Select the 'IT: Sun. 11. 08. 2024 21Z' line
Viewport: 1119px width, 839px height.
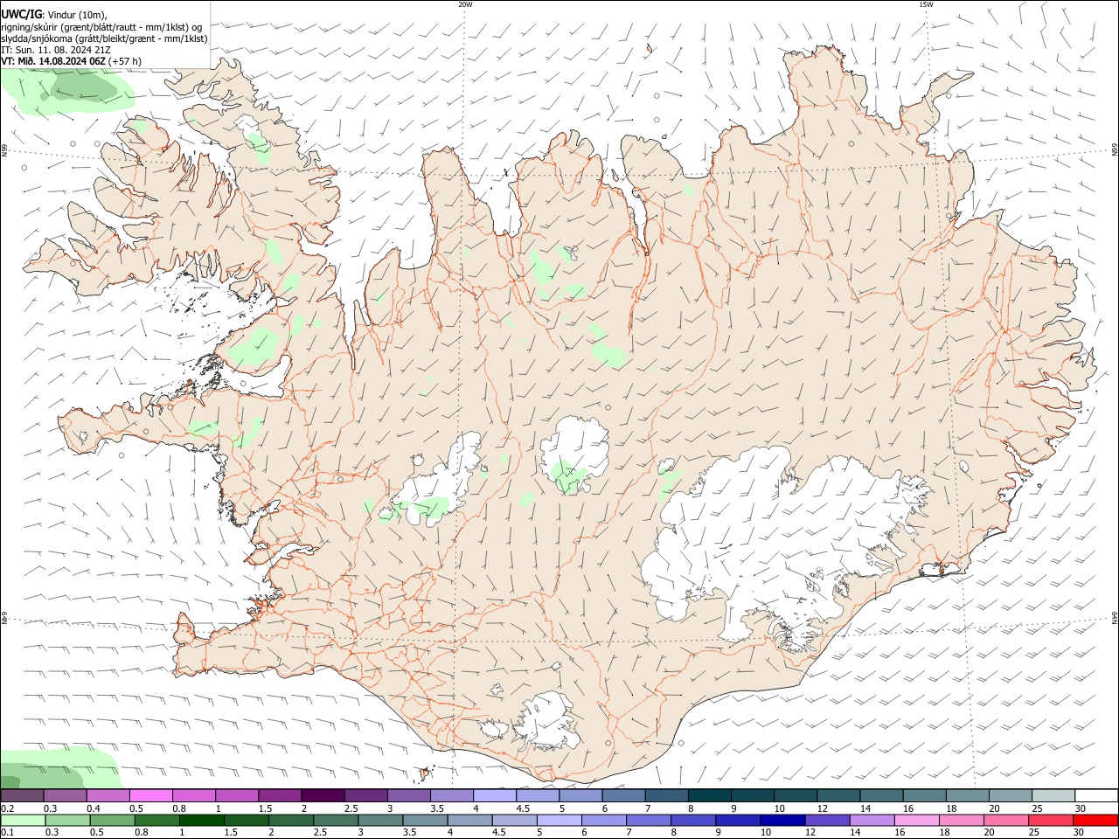coord(56,50)
